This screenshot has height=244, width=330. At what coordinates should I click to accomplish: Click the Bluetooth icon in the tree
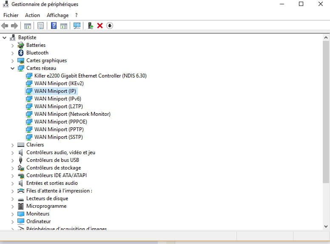point(21,53)
